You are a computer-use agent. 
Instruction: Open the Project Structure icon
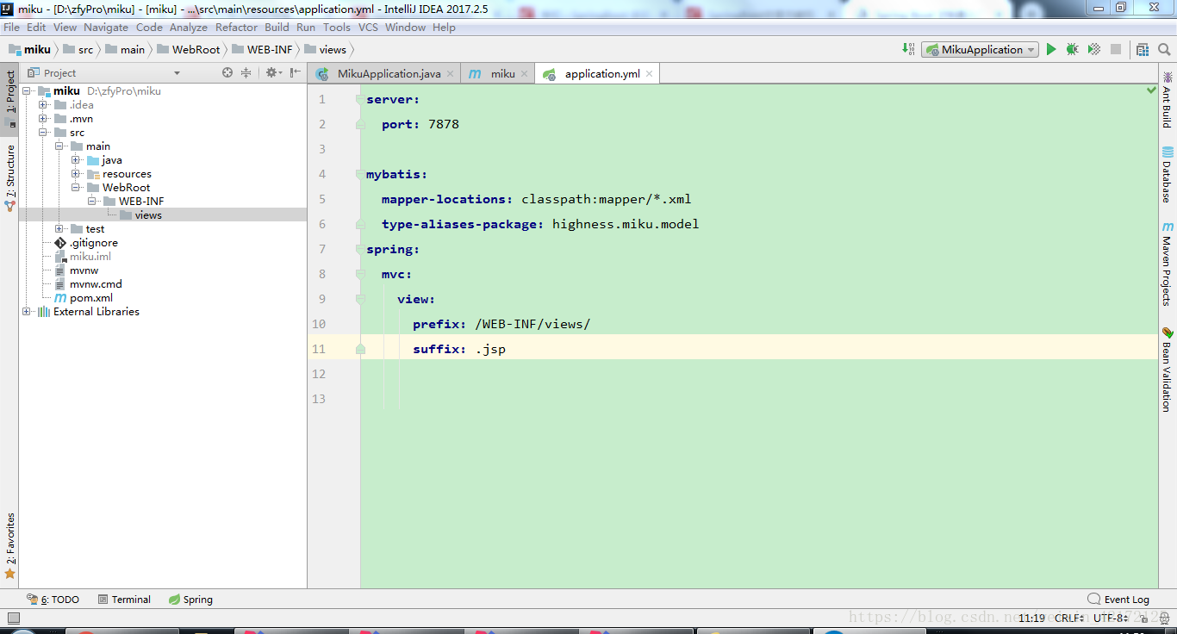[x=1142, y=50]
